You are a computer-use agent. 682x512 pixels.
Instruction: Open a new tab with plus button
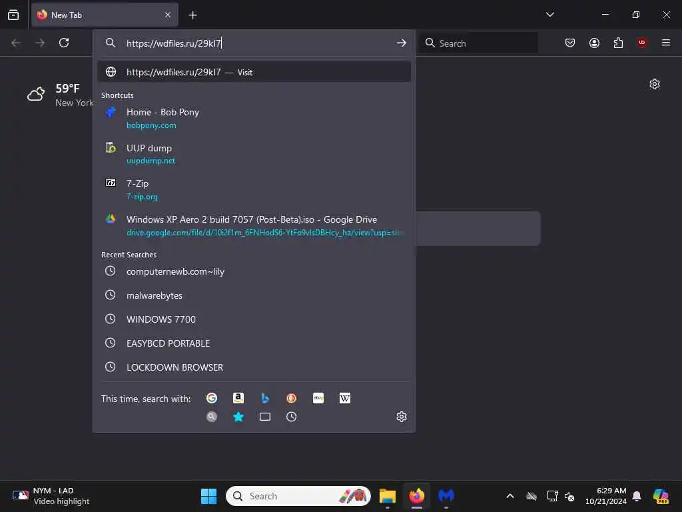click(x=192, y=15)
